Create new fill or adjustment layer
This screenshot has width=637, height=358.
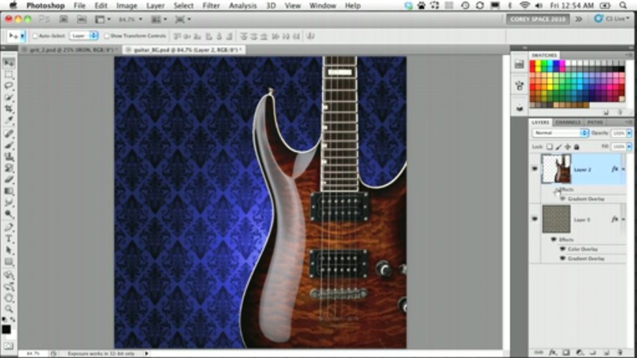(x=579, y=352)
